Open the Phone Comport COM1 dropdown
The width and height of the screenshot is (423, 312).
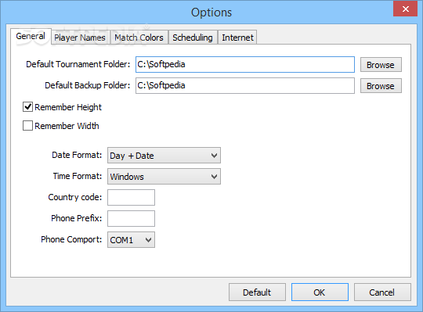pos(131,240)
